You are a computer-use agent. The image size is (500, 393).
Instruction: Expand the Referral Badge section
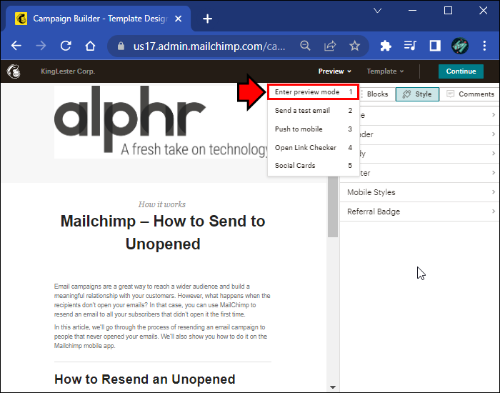point(419,212)
